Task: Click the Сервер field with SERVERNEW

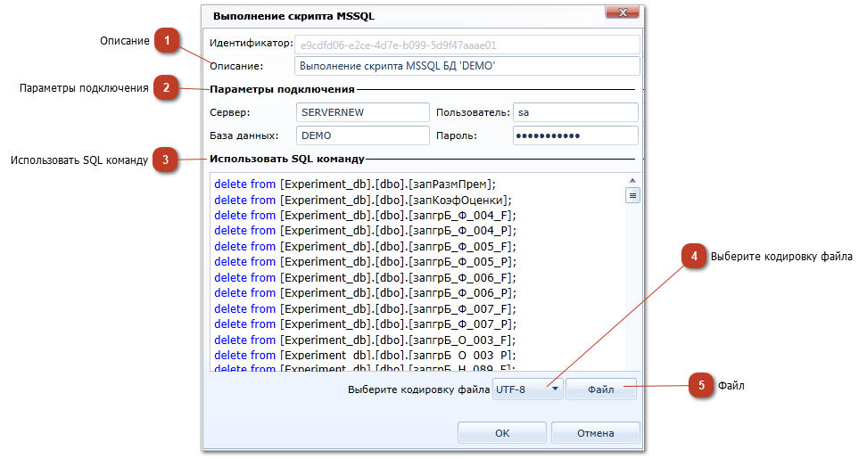Action: [x=363, y=112]
